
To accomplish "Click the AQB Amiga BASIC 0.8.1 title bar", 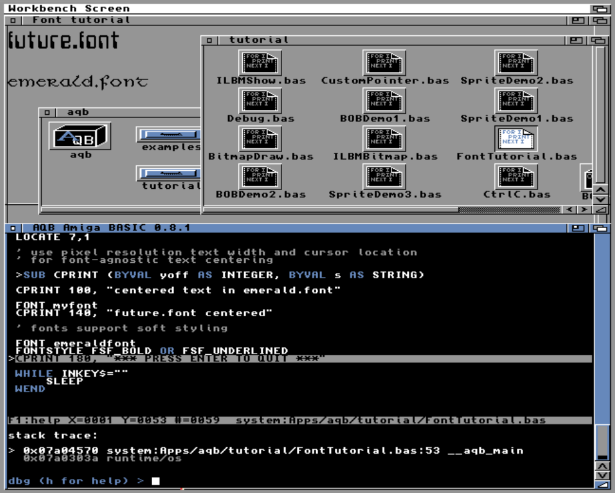I will (294, 228).
